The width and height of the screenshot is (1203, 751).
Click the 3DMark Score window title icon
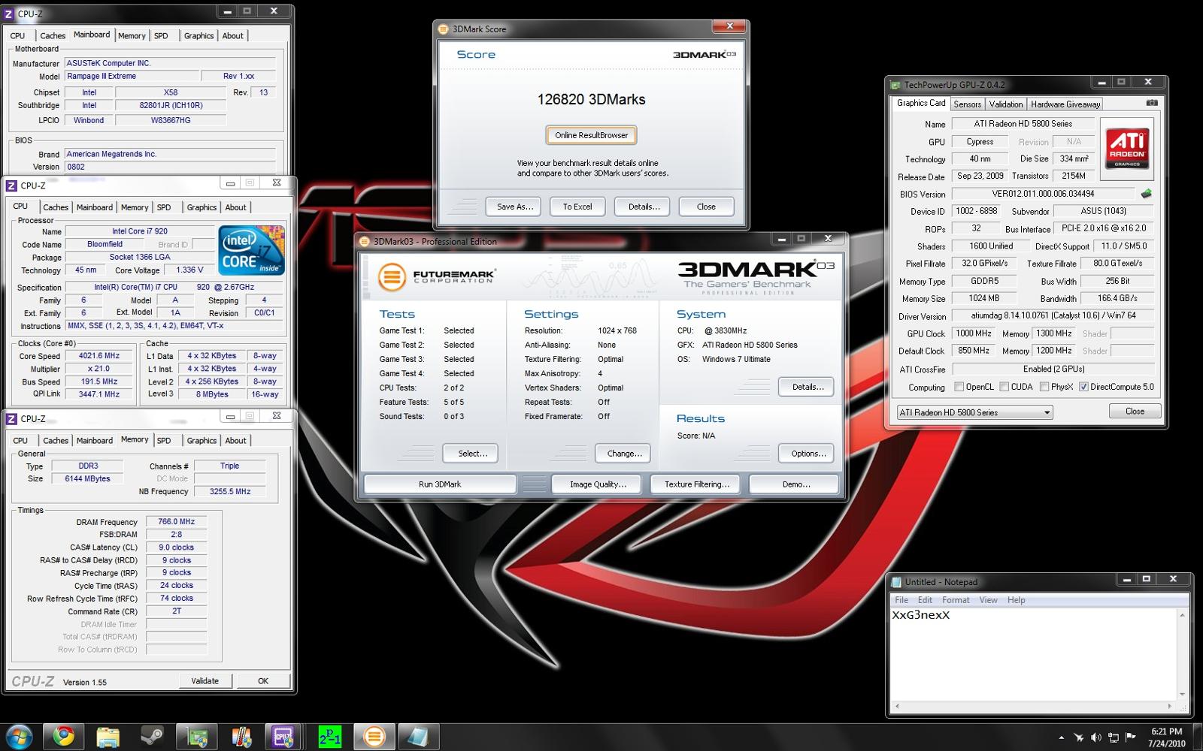pyautogui.click(x=444, y=29)
